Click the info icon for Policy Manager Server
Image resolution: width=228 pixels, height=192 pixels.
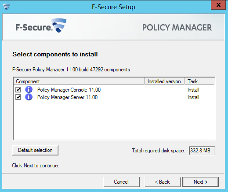click(29, 97)
